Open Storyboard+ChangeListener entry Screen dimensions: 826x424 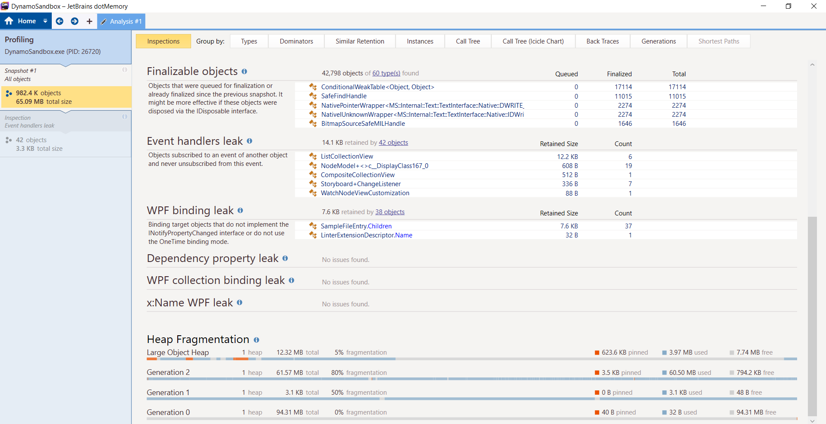click(361, 184)
